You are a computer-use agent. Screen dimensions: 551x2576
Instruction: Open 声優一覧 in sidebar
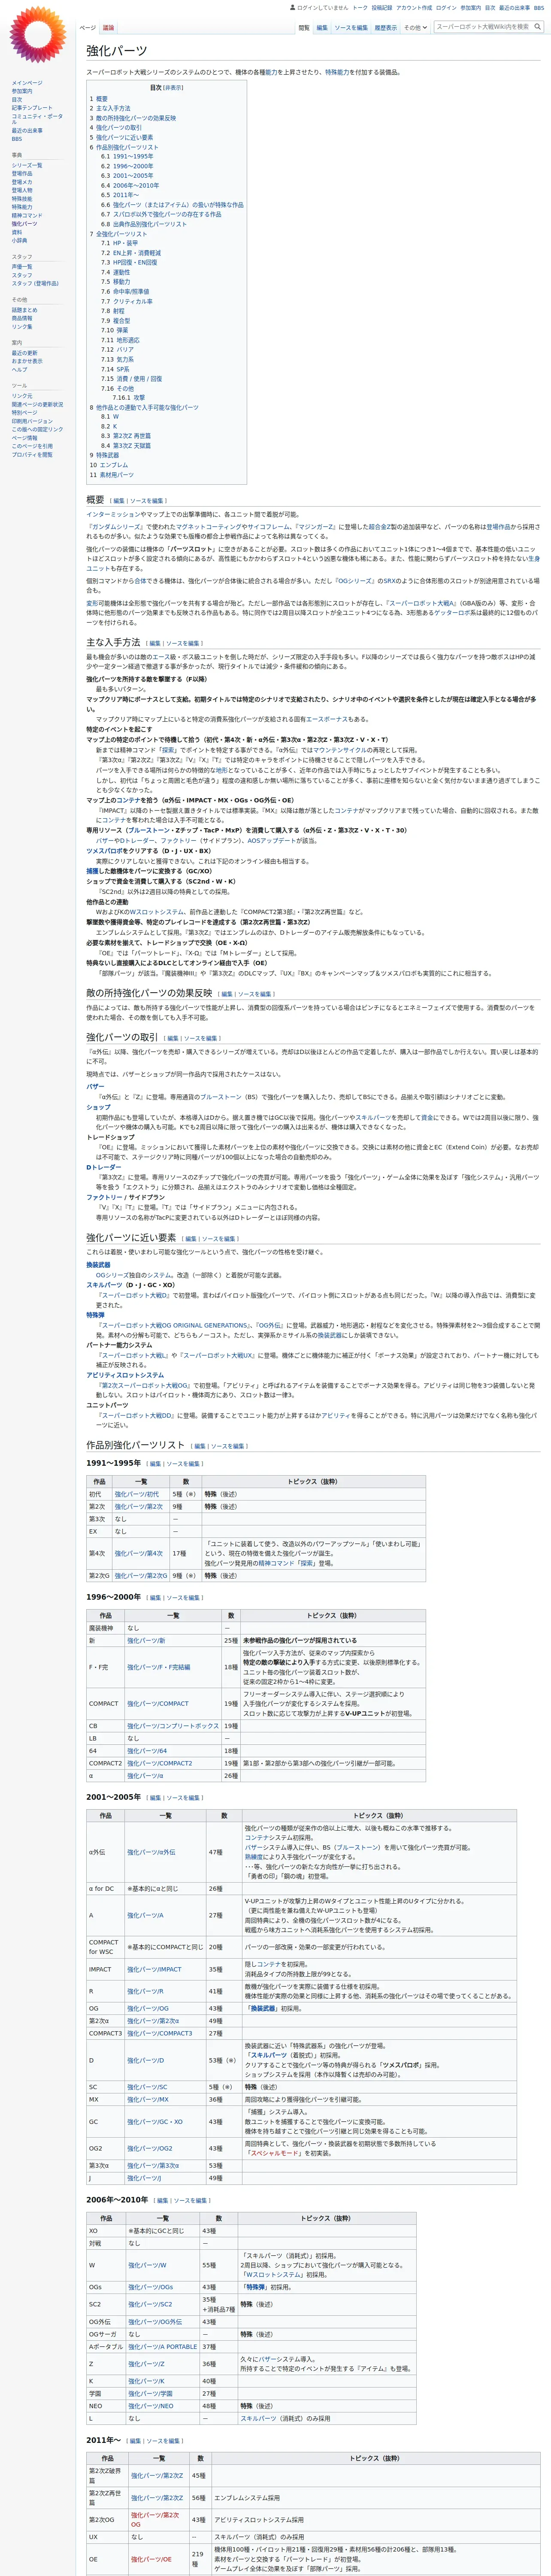pyautogui.click(x=22, y=267)
